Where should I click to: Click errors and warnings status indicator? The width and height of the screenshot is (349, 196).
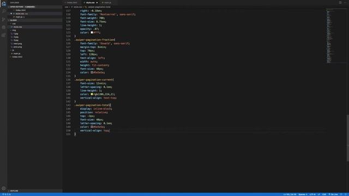click(x=7, y=194)
